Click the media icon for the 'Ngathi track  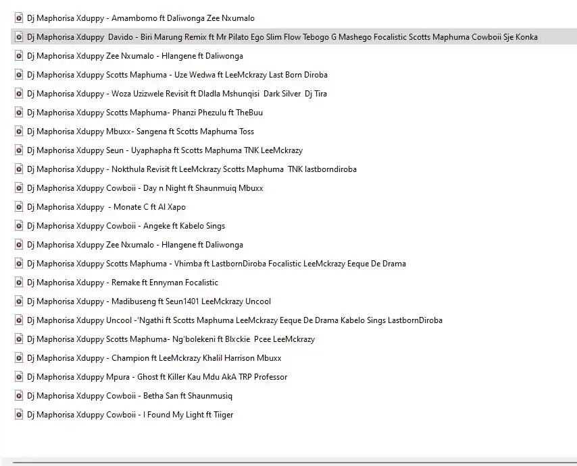19,320
